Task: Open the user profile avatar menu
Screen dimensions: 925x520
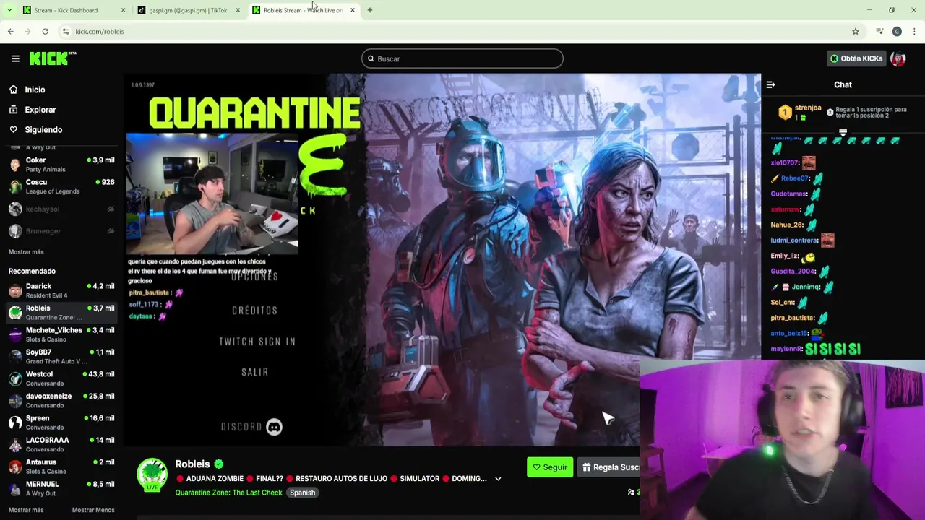Action: coord(898,58)
